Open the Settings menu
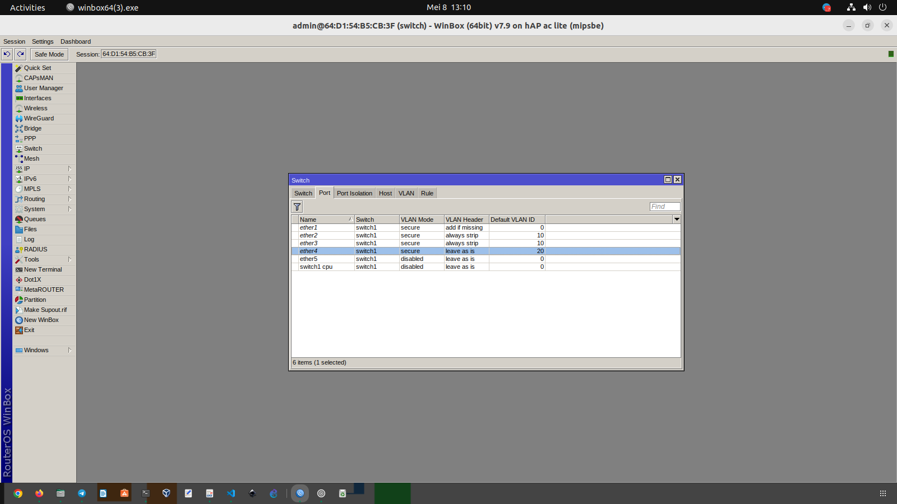 click(43, 41)
